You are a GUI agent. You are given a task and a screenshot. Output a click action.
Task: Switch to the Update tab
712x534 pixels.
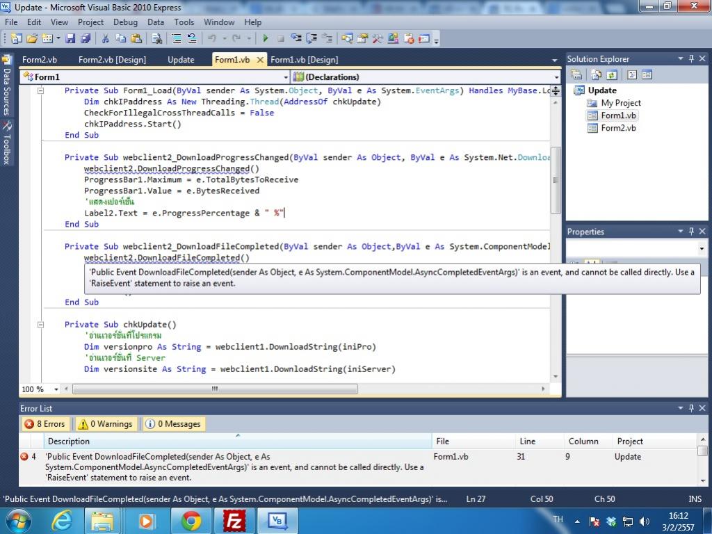point(181,60)
